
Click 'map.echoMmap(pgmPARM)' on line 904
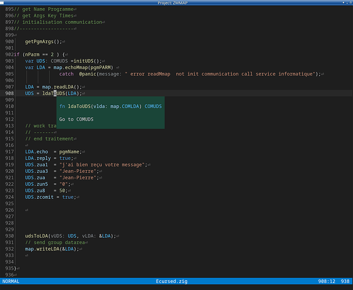pos(83,67)
